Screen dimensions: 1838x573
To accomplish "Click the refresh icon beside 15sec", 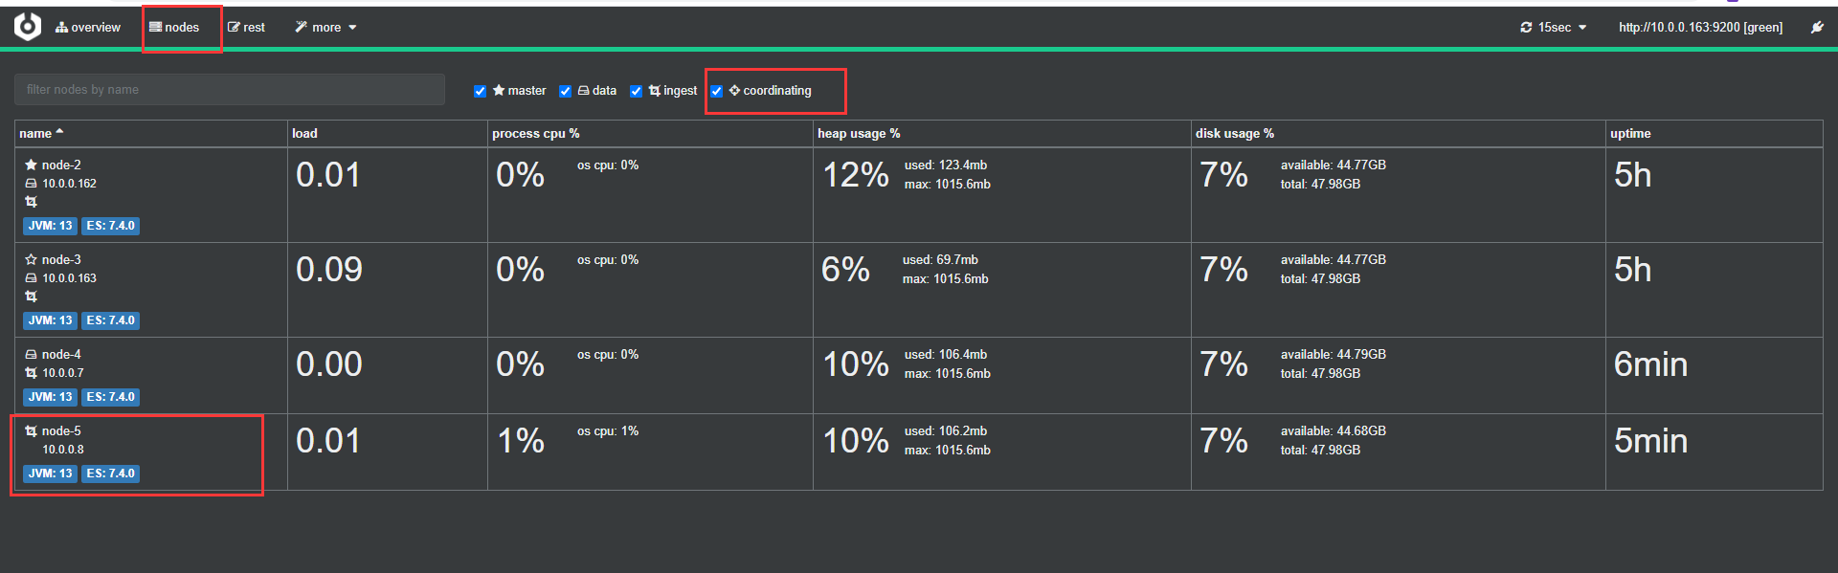I will (1526, 28).
